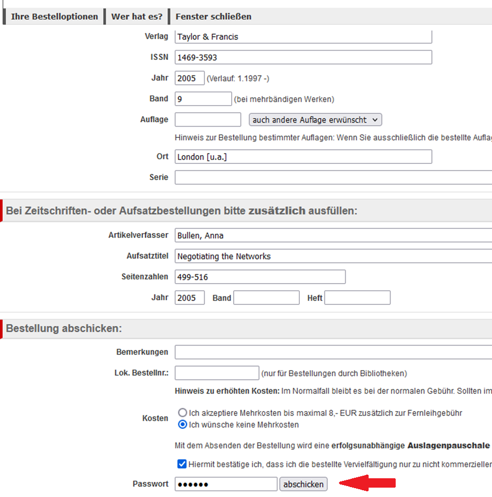
Task: Click the Aufsatztitel text field
Action: click(333, 256)
